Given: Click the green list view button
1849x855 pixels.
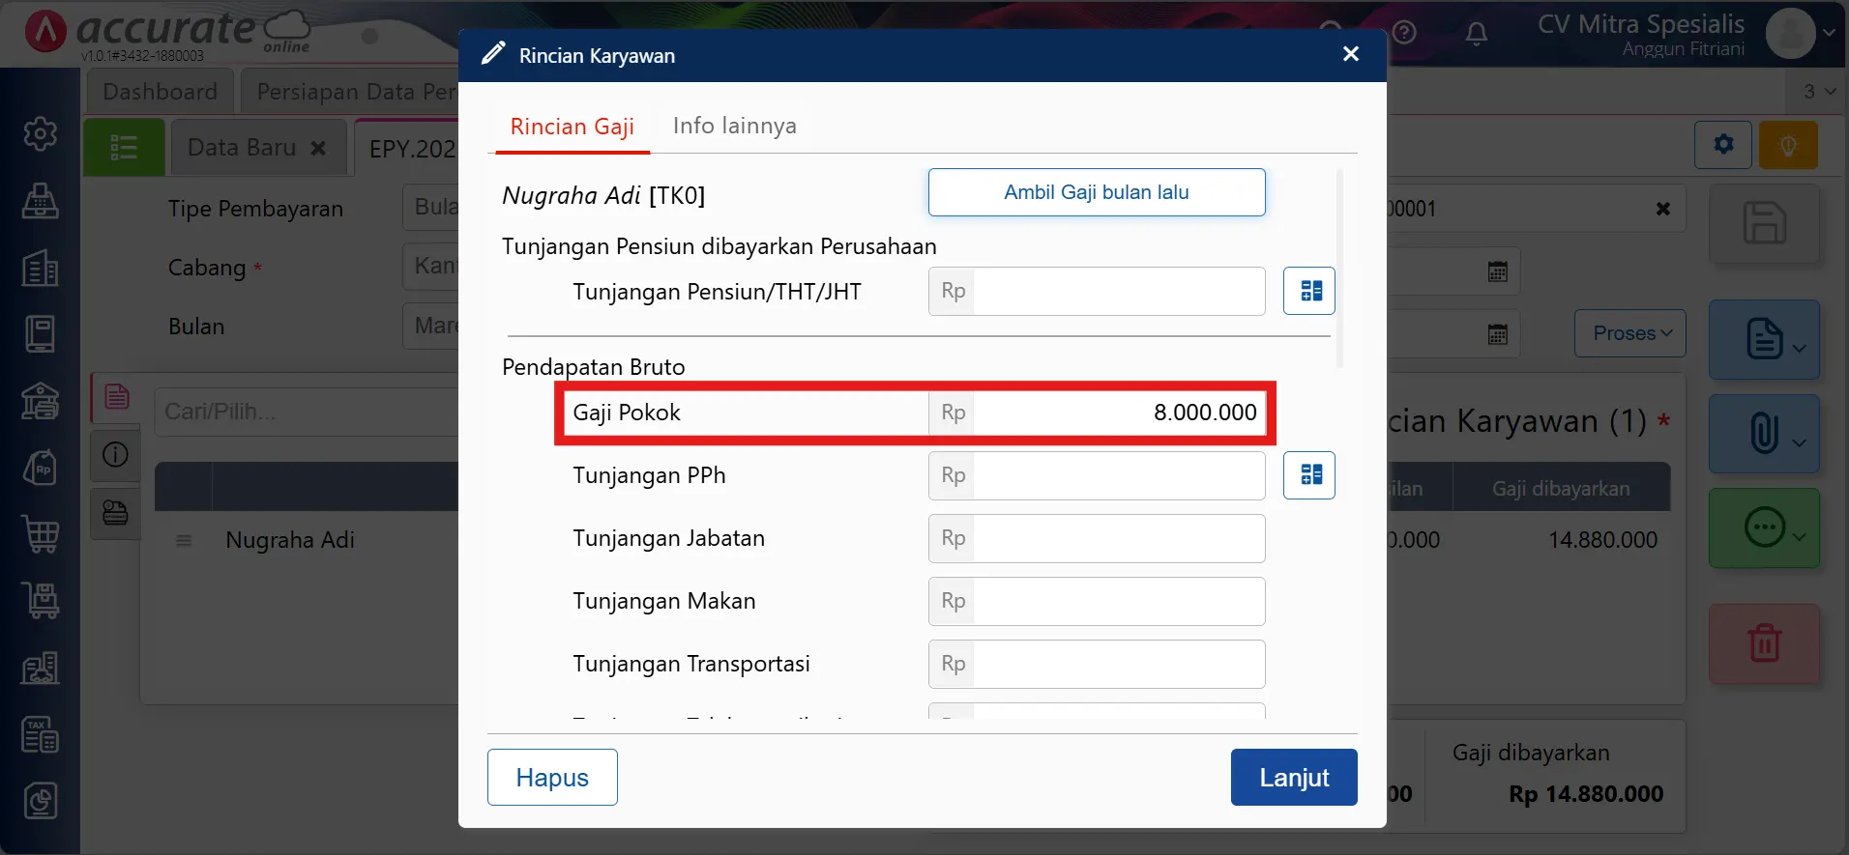Looking at the screenshot, I should (x=124, y=148).
